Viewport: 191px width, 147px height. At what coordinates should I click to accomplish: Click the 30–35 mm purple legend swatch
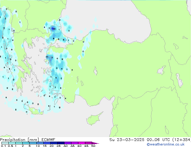[x=68, y=143]
